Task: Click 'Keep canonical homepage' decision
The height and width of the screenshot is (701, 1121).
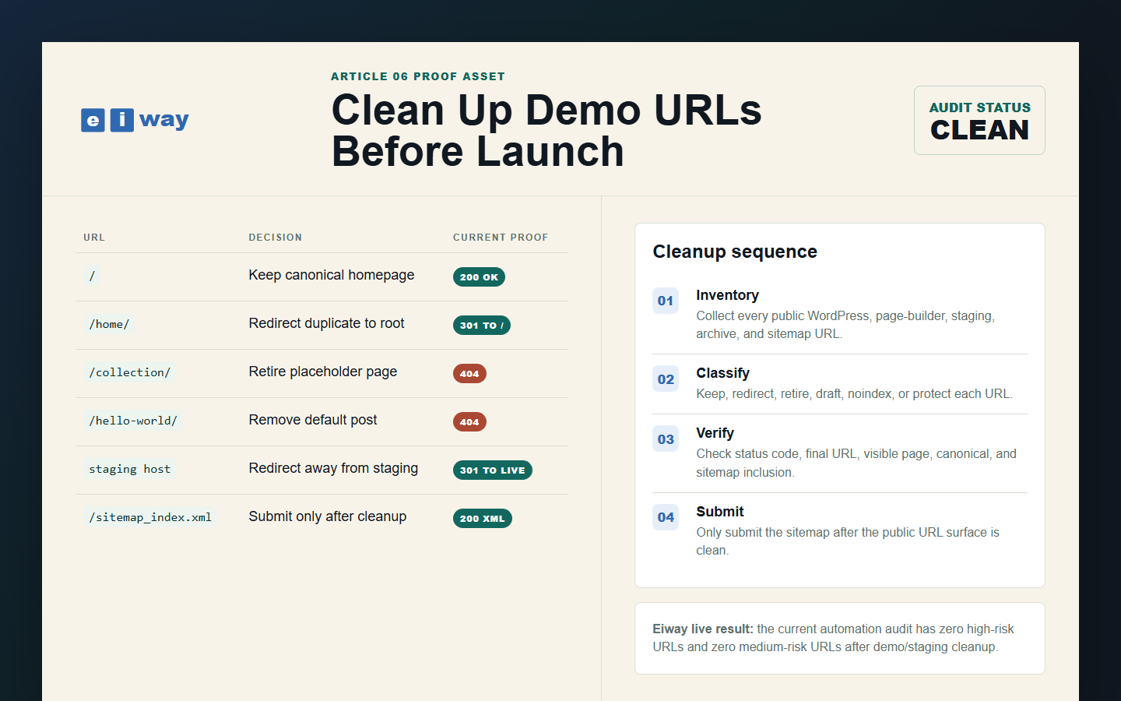Action: tap(332, 275)
